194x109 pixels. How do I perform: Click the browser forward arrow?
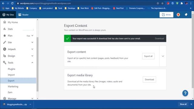[x=8, y=3]
